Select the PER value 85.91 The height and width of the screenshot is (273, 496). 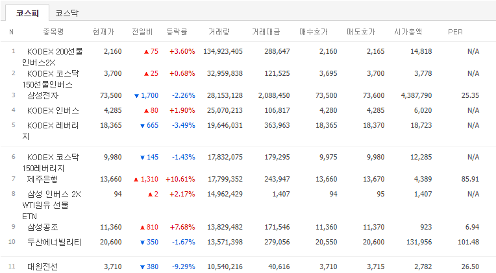coord(470,179)
